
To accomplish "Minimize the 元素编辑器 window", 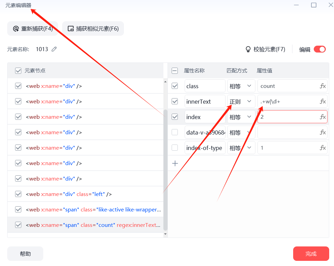I will pos(296,5).
